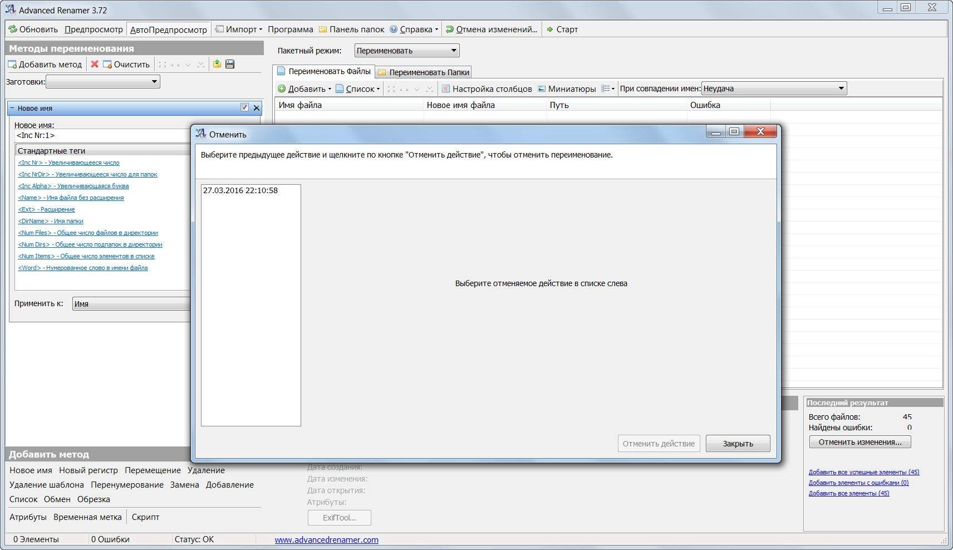Switch to Переименовать Папки tab
Screen dimensions: 953x550
tap(424, 72)
